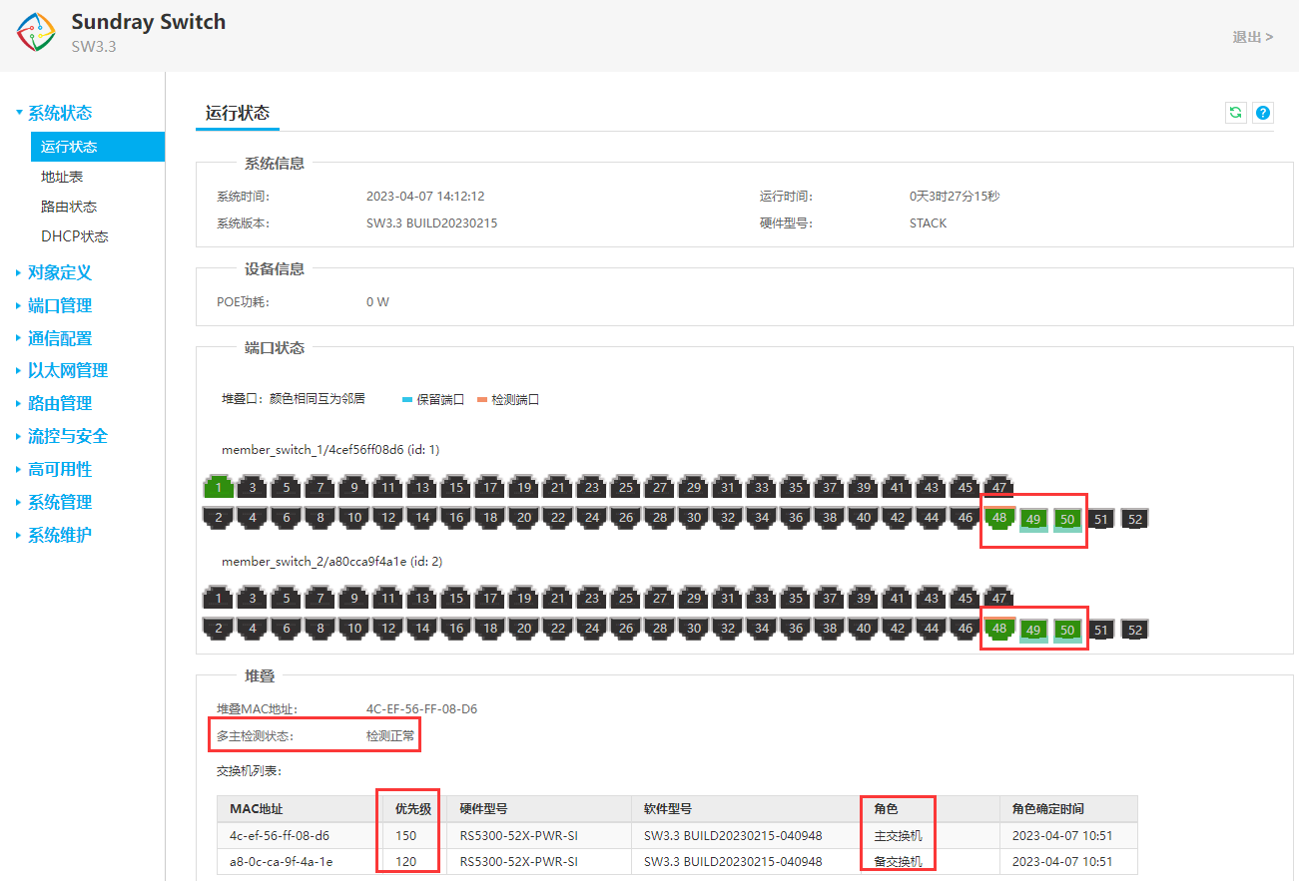The height and width of the screenshot is (881, 1299).
Task: Select port 26 on member_switch_2
Action: pyautogui.click(x=625, y=629)
